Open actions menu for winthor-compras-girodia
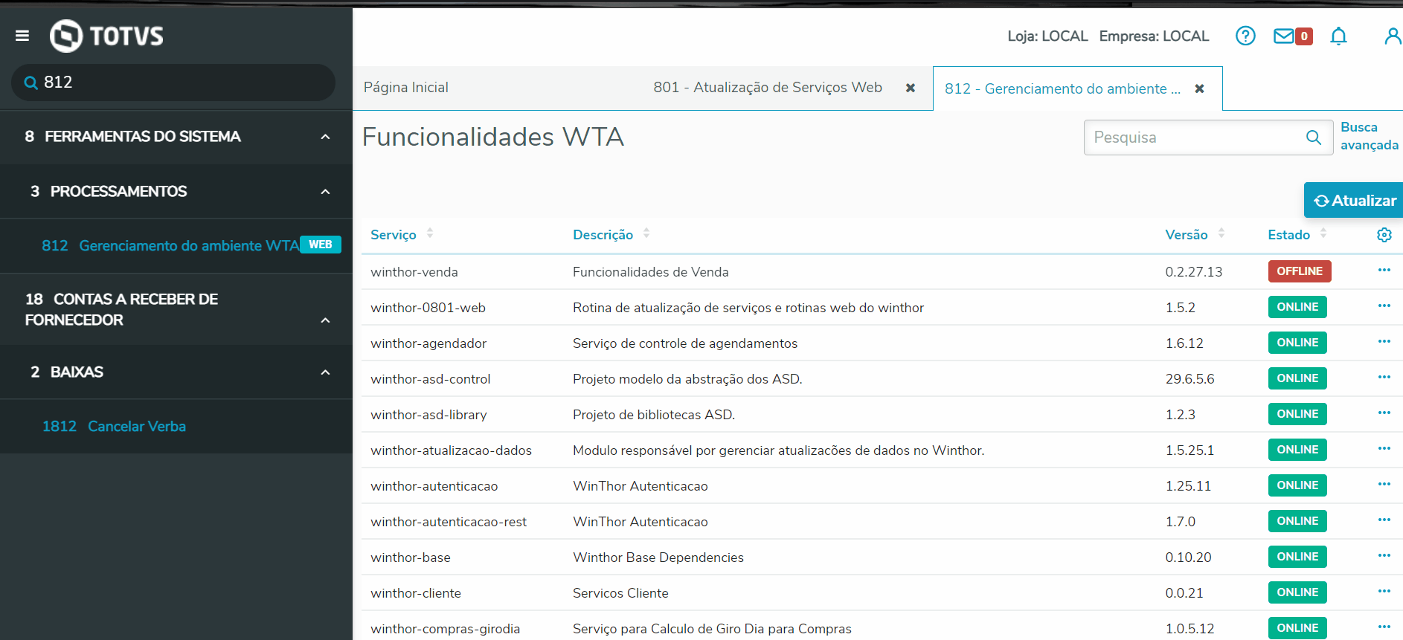Image resolution: width=1403 pixels, height=640 pixels. [1384, 627]
